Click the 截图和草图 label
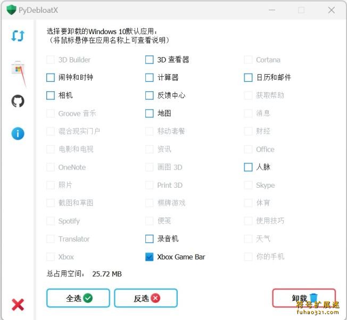 tap(76, 203)
